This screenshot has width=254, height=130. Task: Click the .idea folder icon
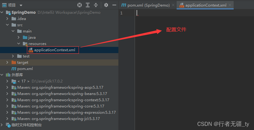(14, 19)
